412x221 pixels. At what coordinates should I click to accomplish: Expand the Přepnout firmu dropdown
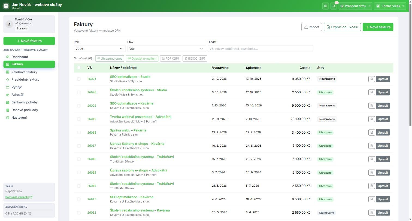tap(355, 6)
